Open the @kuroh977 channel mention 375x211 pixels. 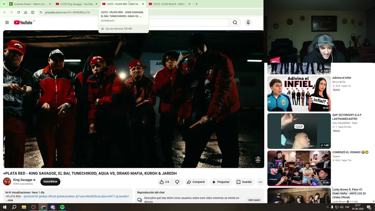pyautogui.click(x=108, y=196)
